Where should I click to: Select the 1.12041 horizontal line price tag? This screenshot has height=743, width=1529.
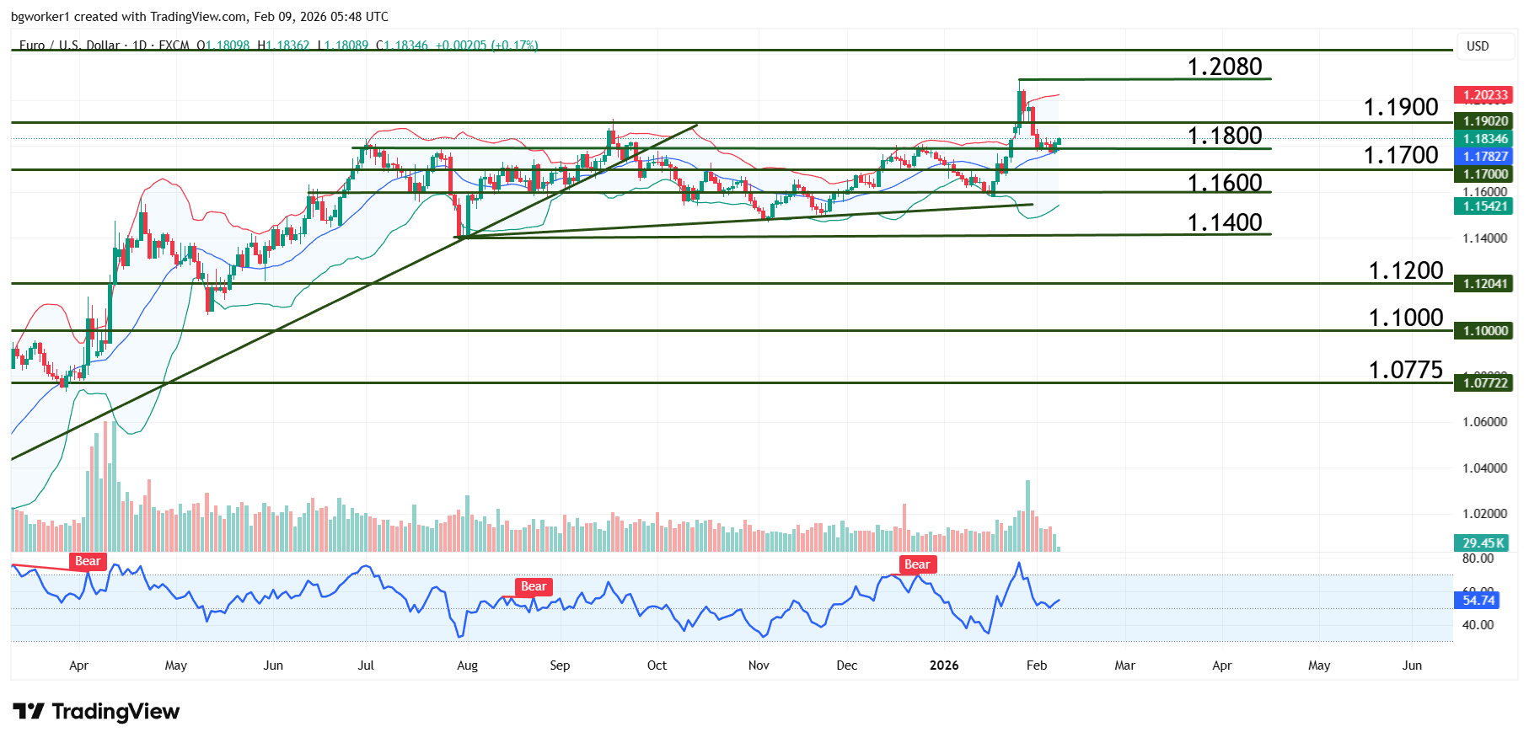point(1484,284)
